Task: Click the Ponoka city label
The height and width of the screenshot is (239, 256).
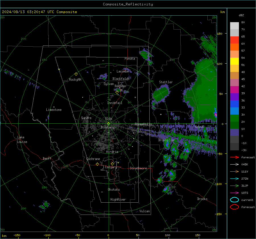Action: 130,59
